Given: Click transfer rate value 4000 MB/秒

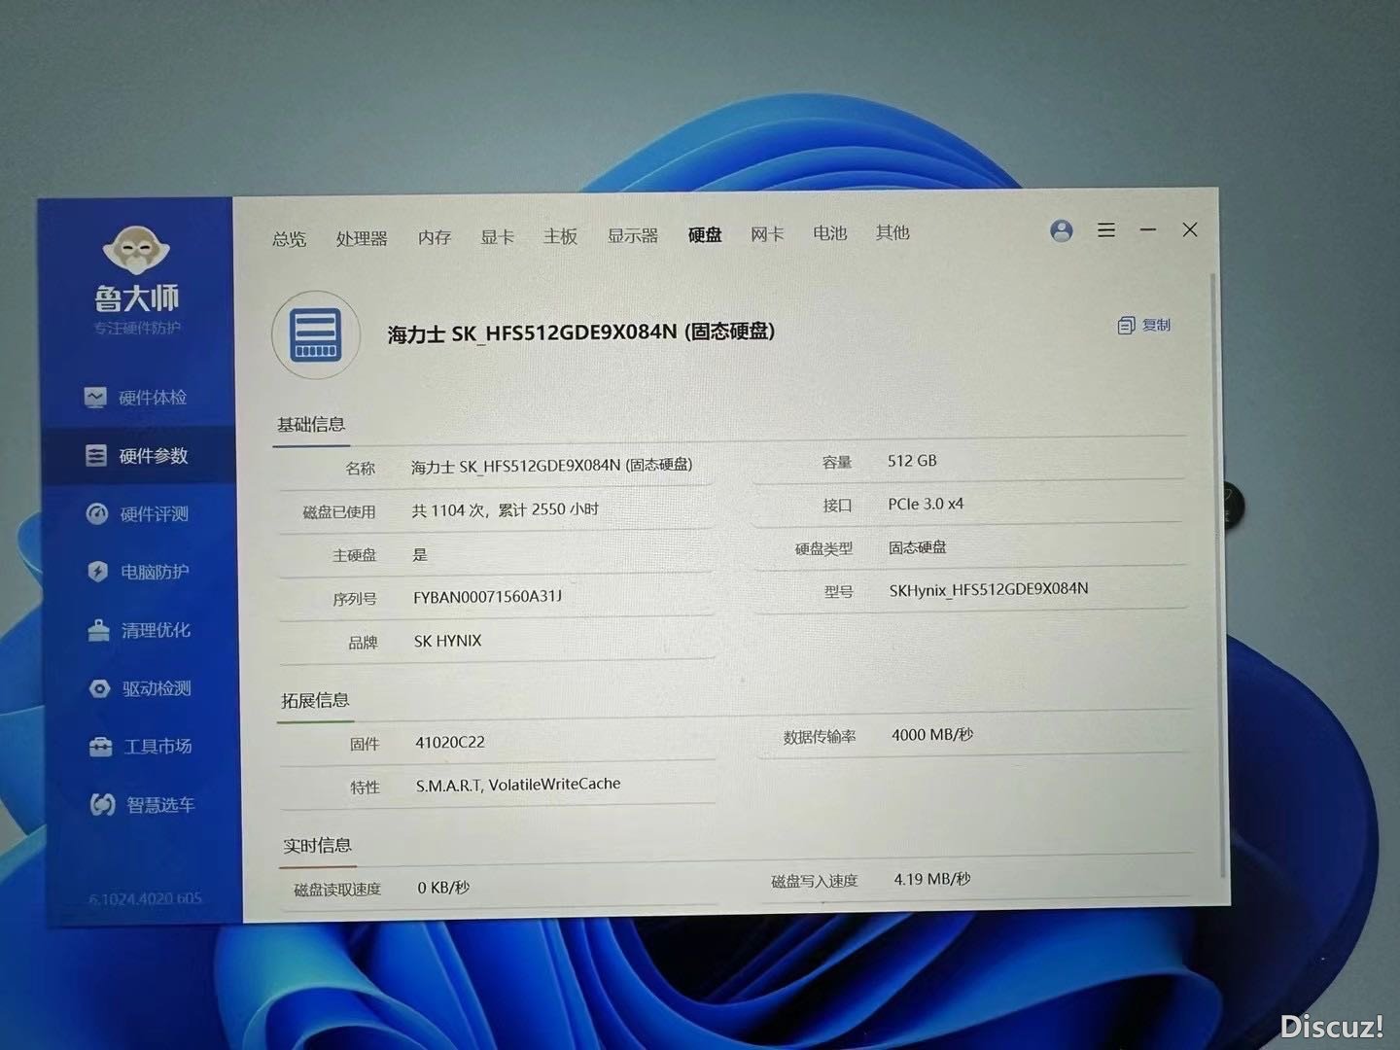Looking at the screenshot, I should pos(932,735).
